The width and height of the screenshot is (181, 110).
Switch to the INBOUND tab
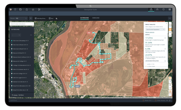[96, 18]
